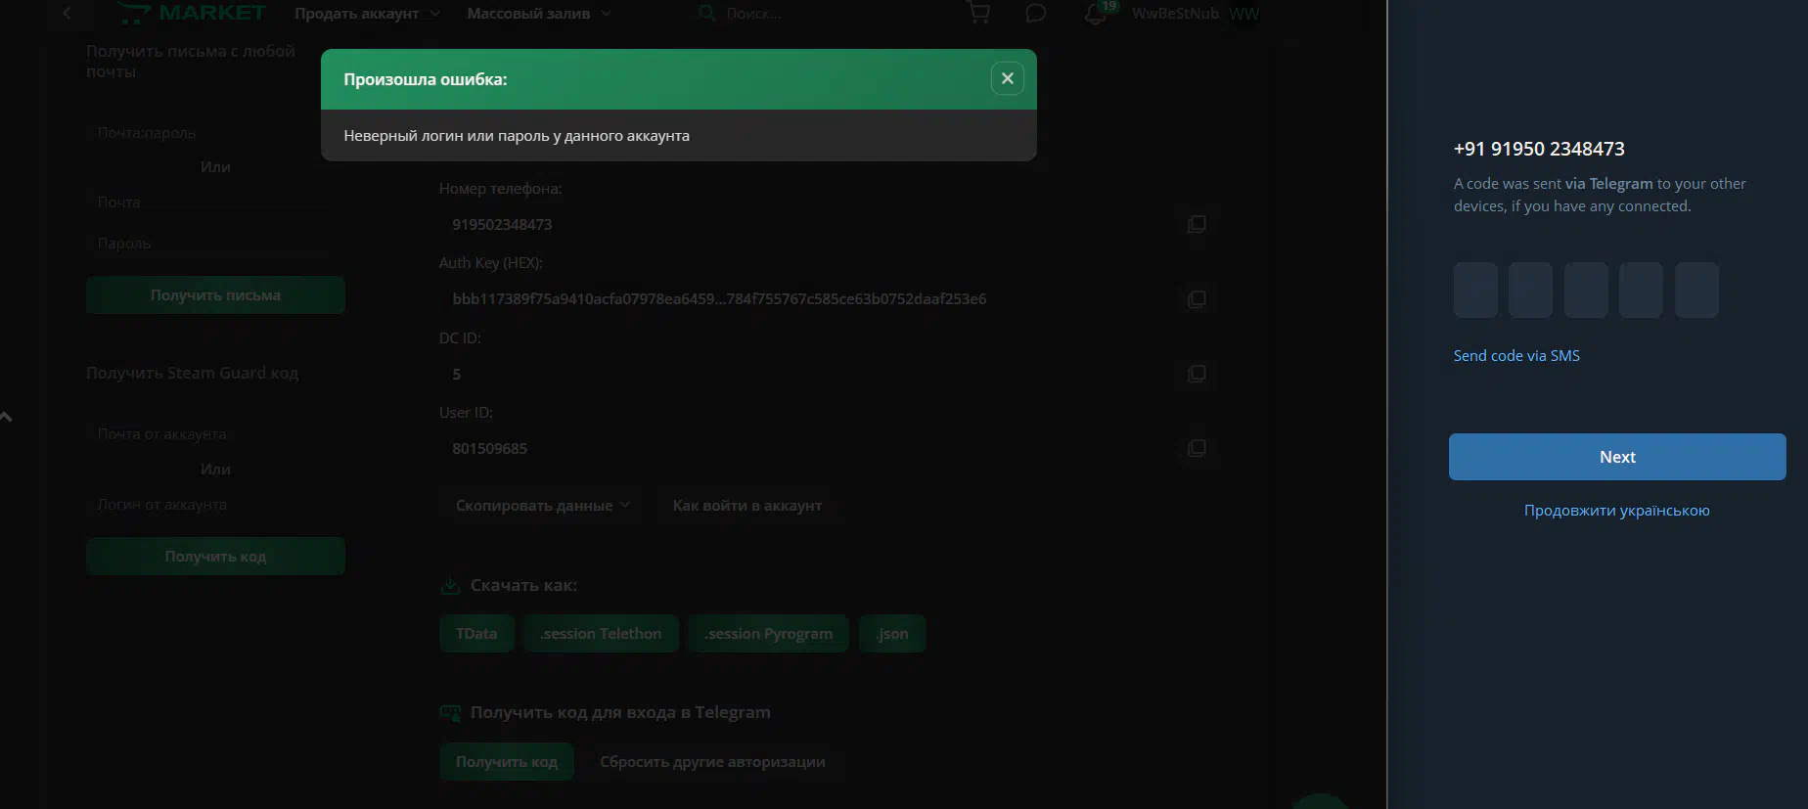Click the Почта:пароль input field
This screenshot has height=809, width=1808.
pyautogui.click(x=215, y=133)
